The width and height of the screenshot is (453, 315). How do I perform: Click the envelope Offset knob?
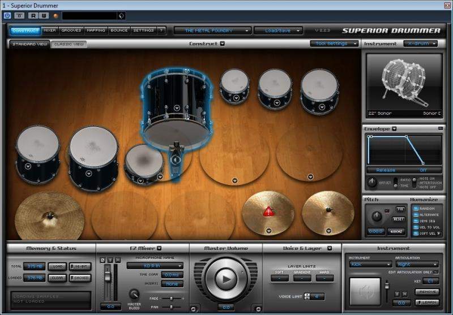tap(372, 183)
